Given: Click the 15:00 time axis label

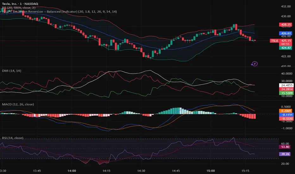Looking at the screenshot, I should 210,171.
